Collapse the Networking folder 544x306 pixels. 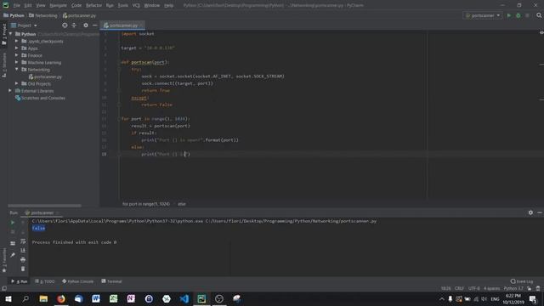pos(17,70)
